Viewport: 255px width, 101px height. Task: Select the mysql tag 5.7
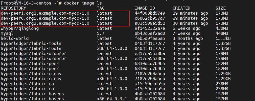[x=101, y=33]
